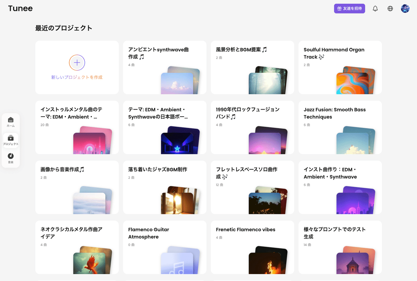Click the notification bell icon
The height and width of the screenshot is (281, 417).
(375, 9)
